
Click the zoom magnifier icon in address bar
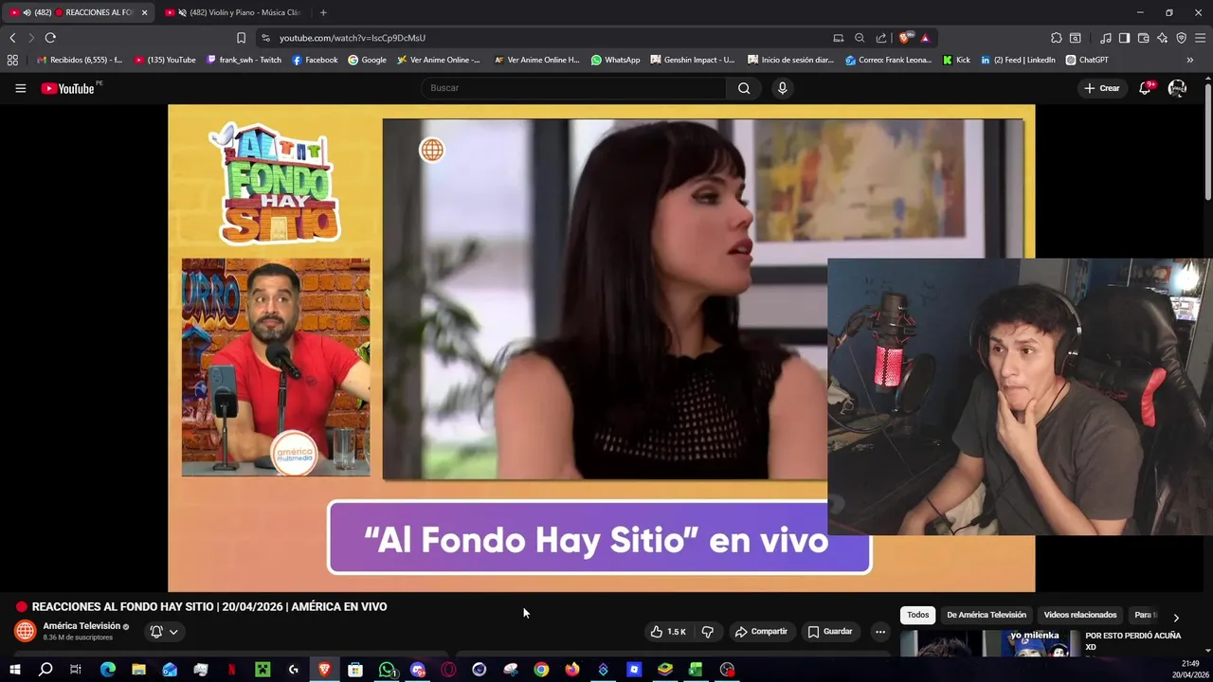point(860,38)
